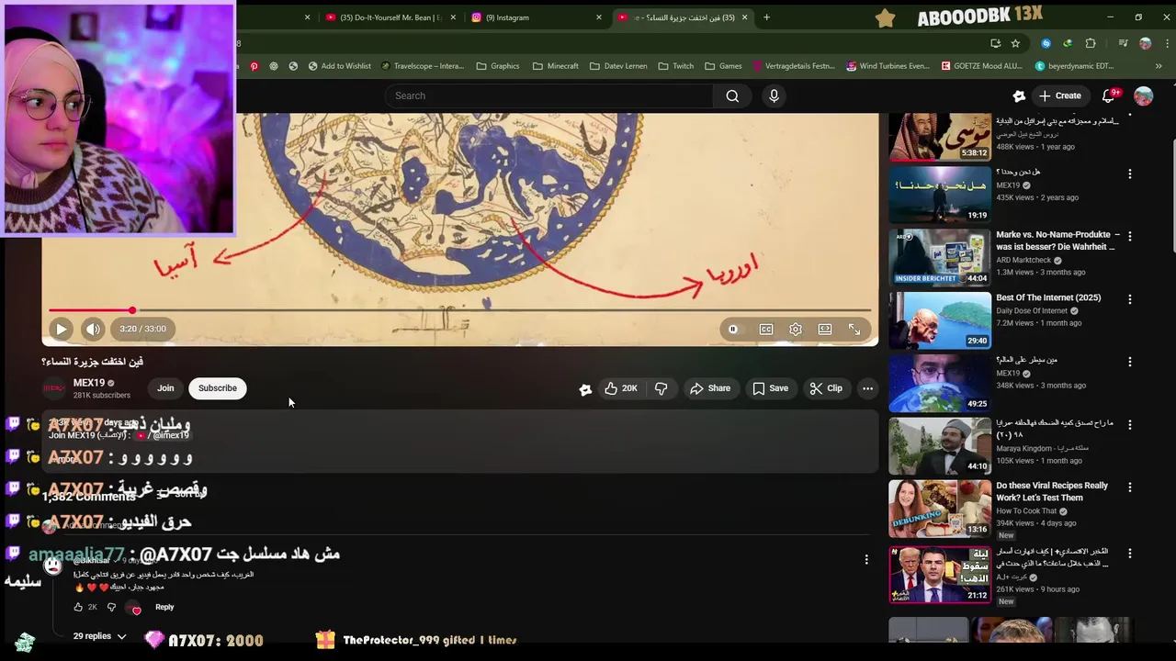Mute the video with the volume icon
Viewport: 1176px width, 661px height.
[x=93, y=329]
